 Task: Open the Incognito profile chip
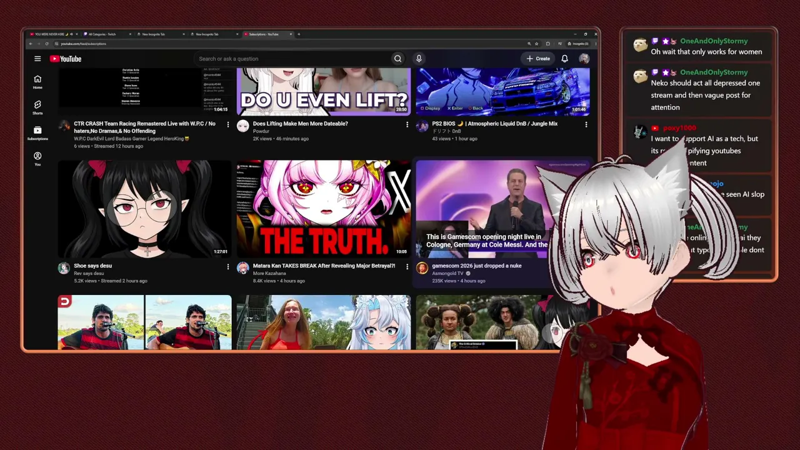(x=577, y=44)
